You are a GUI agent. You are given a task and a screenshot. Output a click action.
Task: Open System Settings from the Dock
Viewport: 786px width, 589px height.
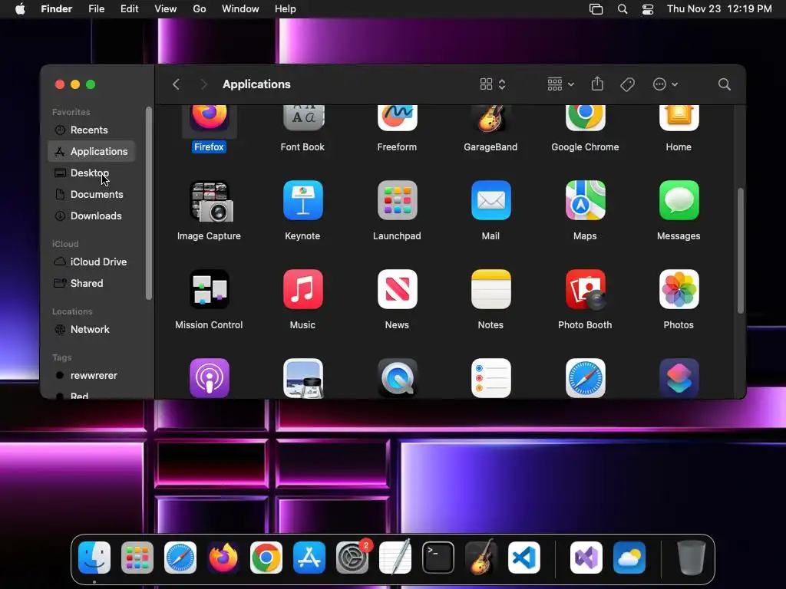click(x=352, y=557)
